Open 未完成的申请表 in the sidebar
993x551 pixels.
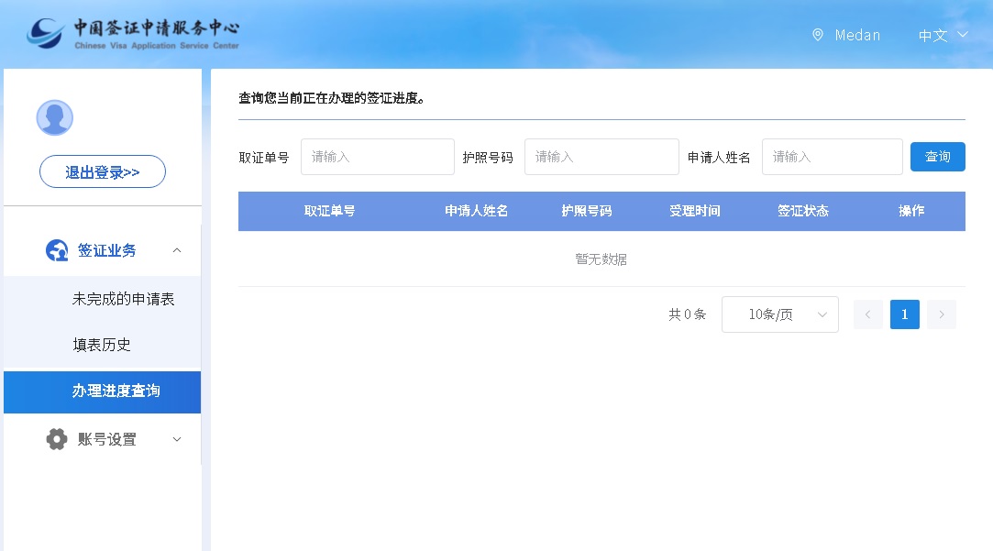pyautogui.click(x=123, y=299)
